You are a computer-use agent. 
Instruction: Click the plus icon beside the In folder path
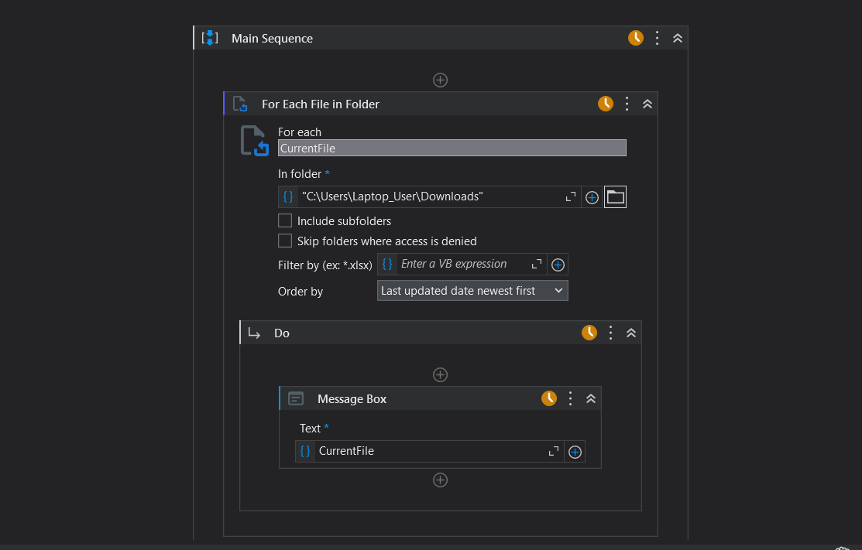pos(592,197)
